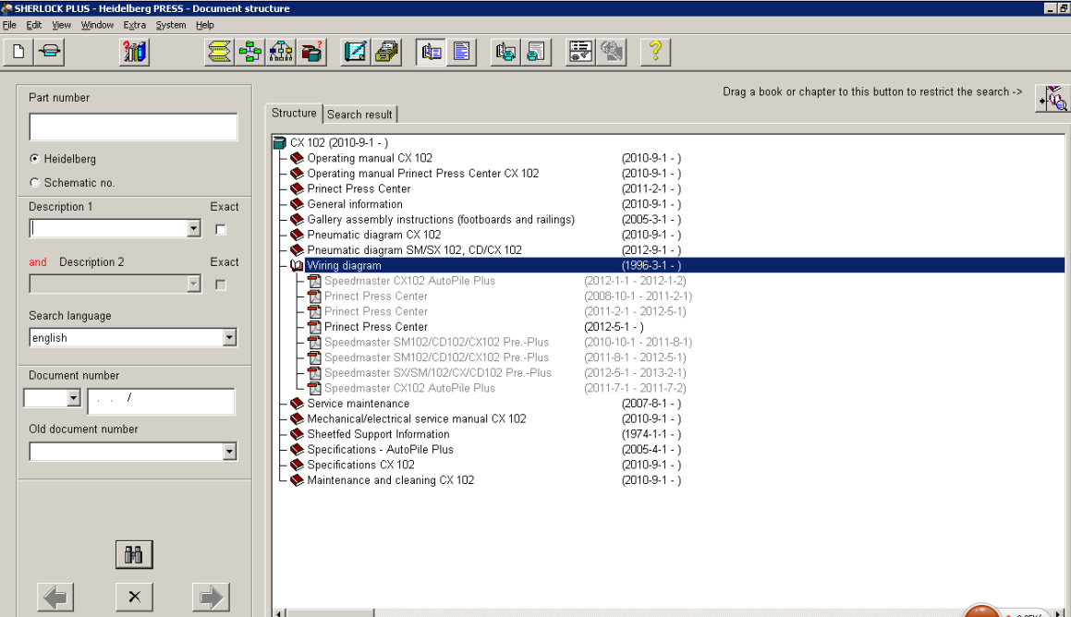This screenshot has height=617, width=1071.
Task: Open the Help menu
Action: click(205, 25)
